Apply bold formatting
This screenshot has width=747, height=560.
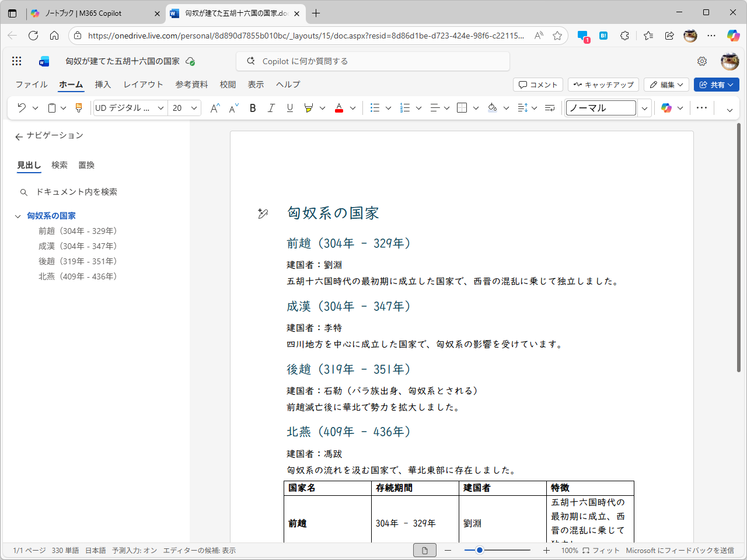click(252, 108)
